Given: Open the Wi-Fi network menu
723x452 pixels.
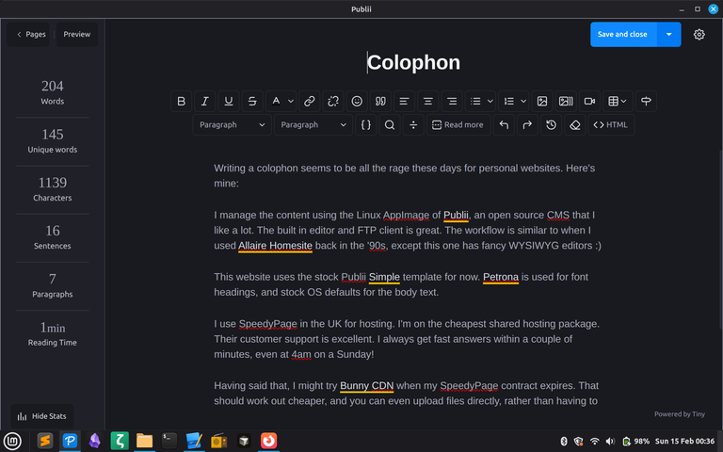Looking at the screenshot, I should coord(595,442).
